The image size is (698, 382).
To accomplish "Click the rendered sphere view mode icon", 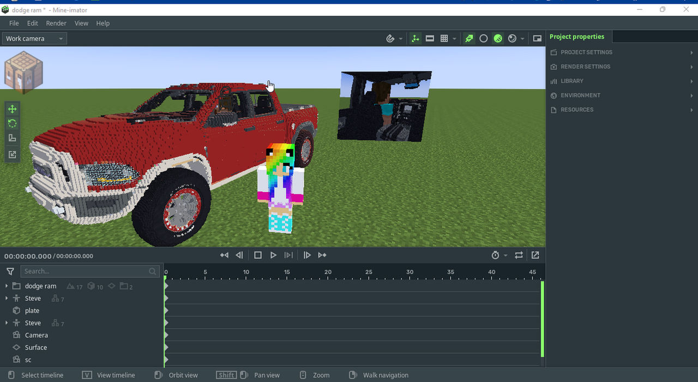I will [512, 39].
